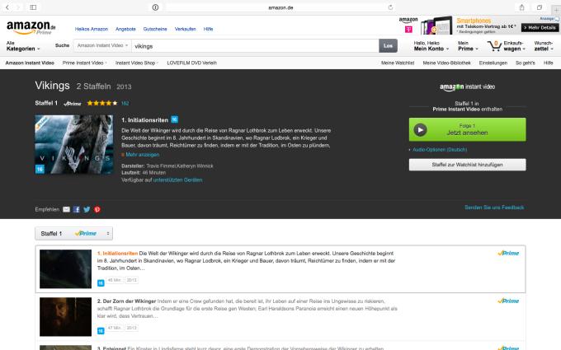Click the search field containing vikings
The height and width of the screenshot is (350, 561).
255,46
